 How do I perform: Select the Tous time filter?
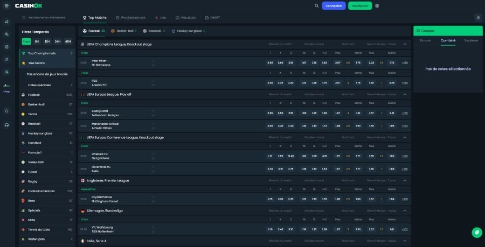(26, 41)
